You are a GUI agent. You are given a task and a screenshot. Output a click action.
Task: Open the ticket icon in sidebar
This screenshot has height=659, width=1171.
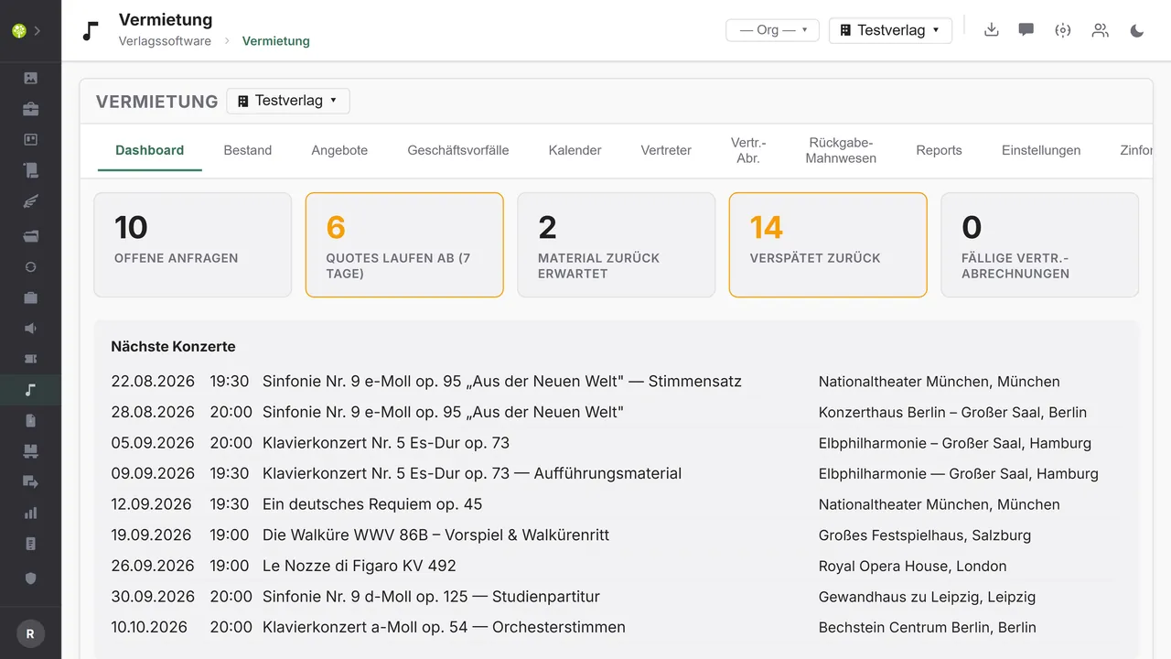(x=30, y=359)
